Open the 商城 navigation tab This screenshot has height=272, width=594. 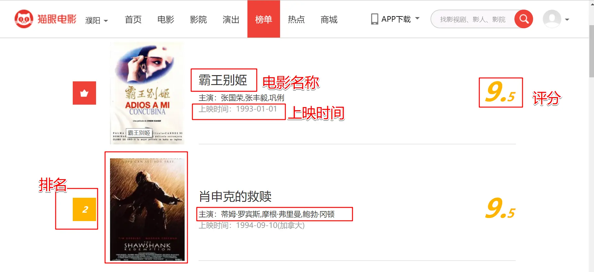pyautogui.click(x=329, y=20)
